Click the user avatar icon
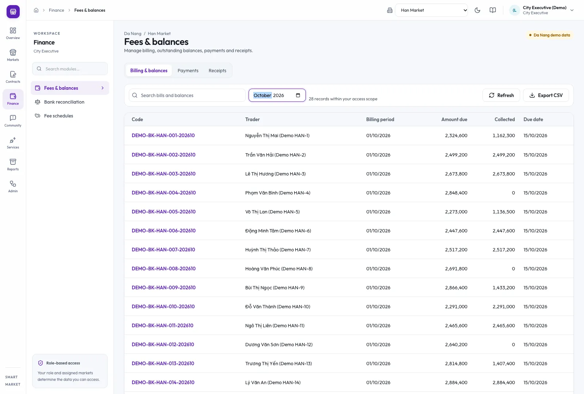Screen dimensions: 584x394 [514, 10]
